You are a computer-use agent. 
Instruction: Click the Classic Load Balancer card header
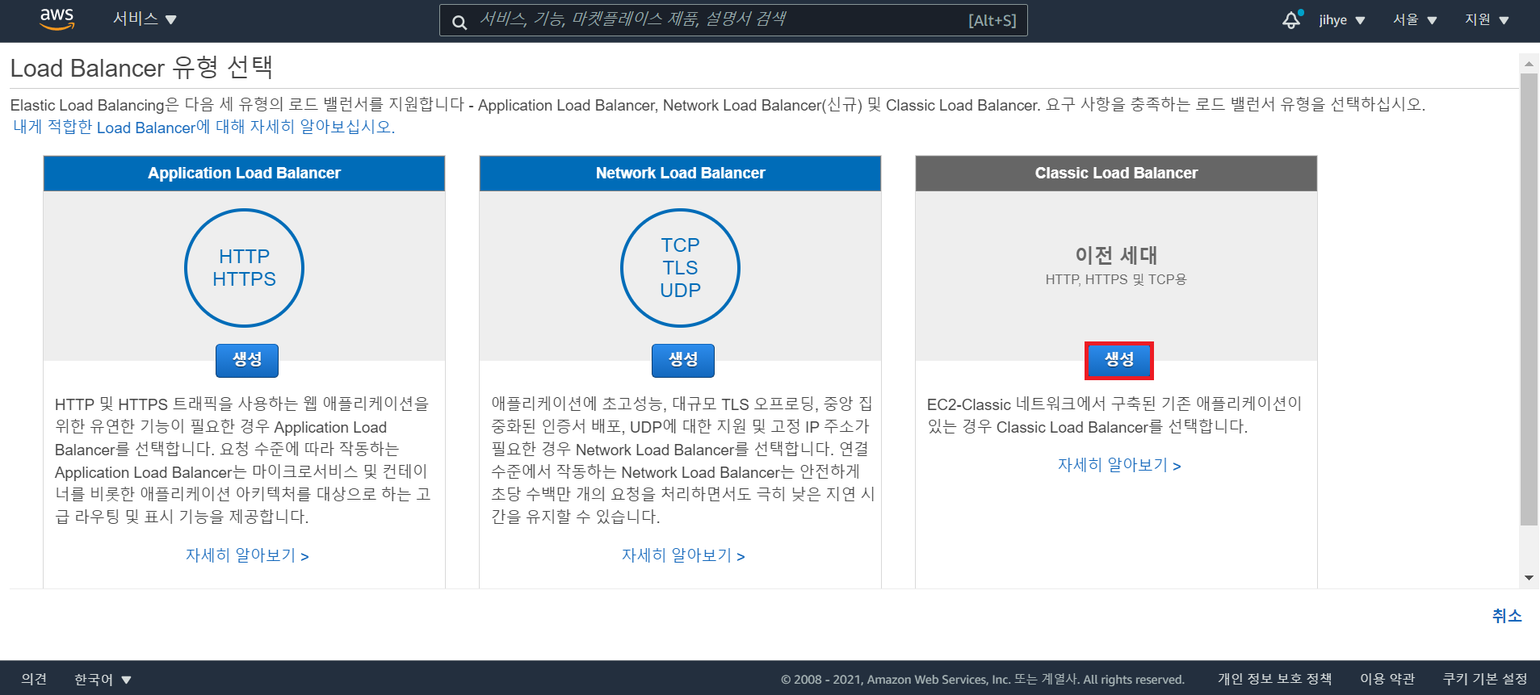click(1116, 173)
